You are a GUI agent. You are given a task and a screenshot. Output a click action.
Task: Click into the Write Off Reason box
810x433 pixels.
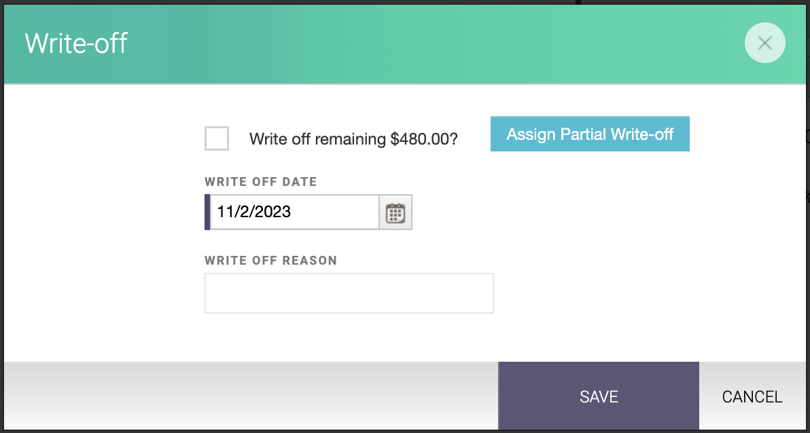pyautogui.click(x=349, y=293)
